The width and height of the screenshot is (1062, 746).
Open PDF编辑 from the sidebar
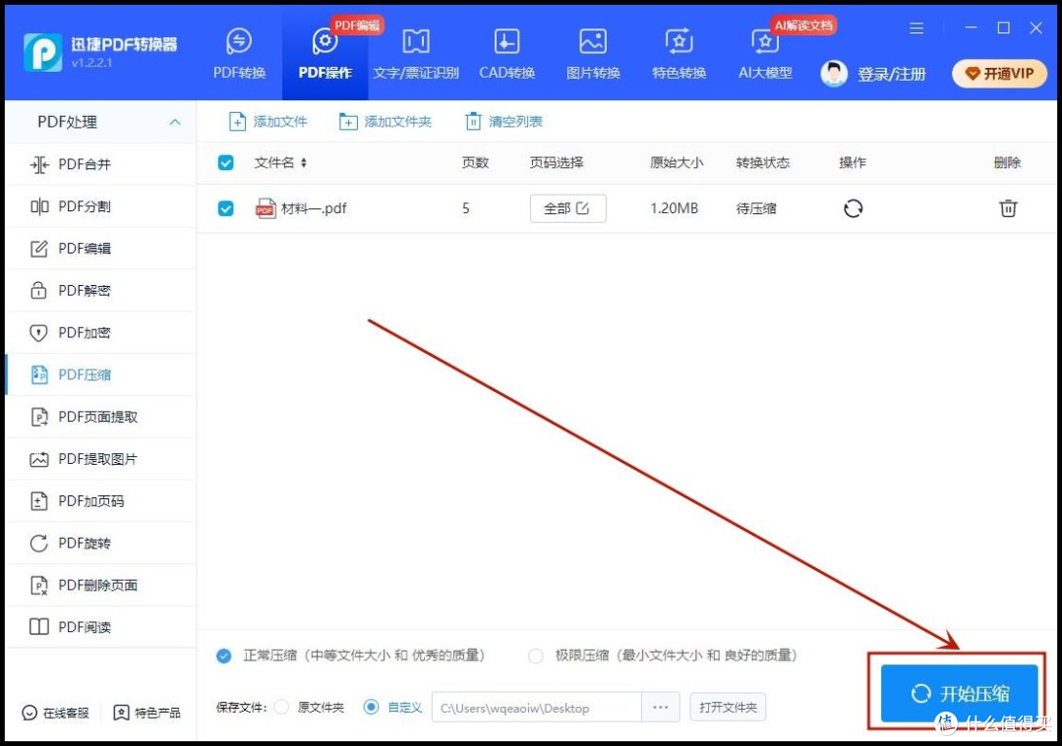click(100, 249)
